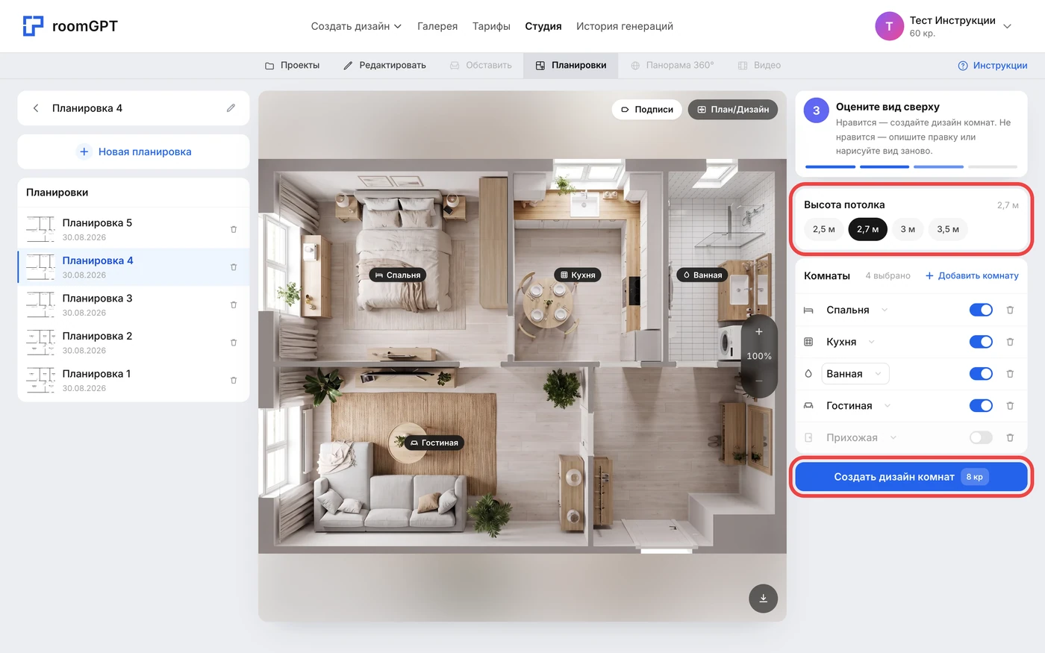Open the Инструкции help link
Screen dimensions: 1045x653
pyautogui.click(x=993, y=66)
